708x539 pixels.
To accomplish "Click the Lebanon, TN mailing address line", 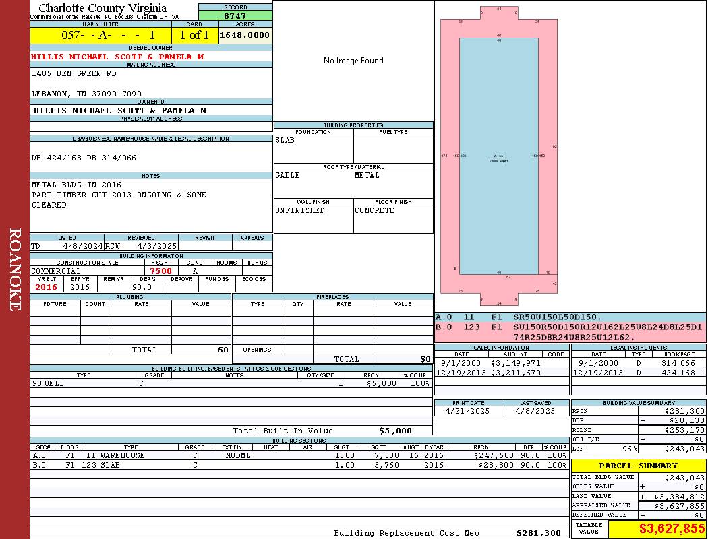I will pos(86,94).
